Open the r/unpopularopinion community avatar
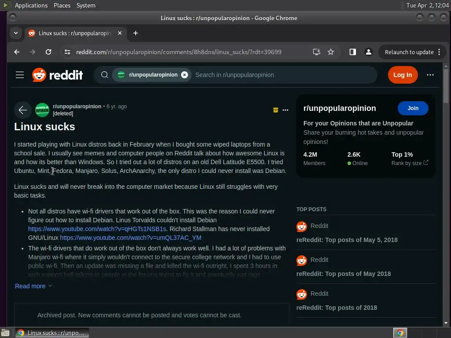 pos(42,110)
